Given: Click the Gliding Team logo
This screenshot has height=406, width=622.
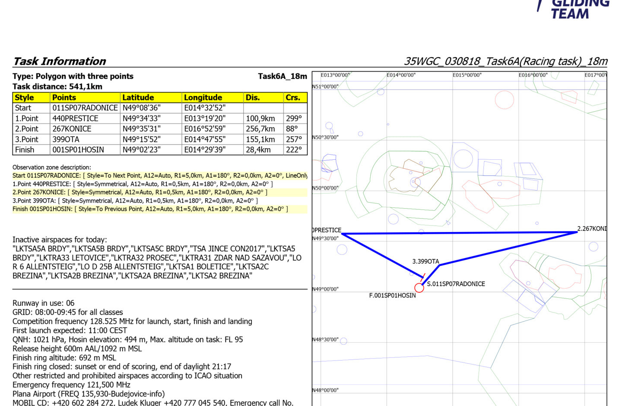Looking at the screenshot, I should tap(574, 10).
